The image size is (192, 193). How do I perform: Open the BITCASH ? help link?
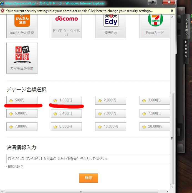[x=15, y=167]
